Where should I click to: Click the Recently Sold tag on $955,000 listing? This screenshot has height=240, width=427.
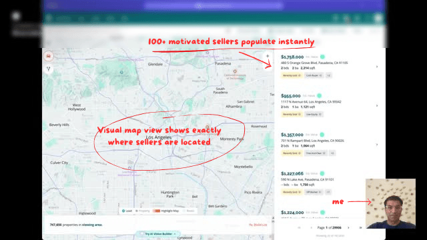pos(292,114)
